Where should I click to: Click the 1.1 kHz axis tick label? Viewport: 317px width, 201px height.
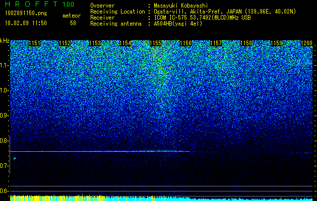pyautogui.click(x=5, y=66)
